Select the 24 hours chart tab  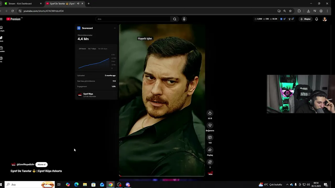pos(82,49)
